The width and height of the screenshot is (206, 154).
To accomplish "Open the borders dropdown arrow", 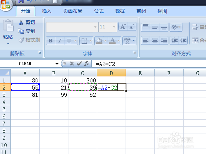I will click(91, 41).
